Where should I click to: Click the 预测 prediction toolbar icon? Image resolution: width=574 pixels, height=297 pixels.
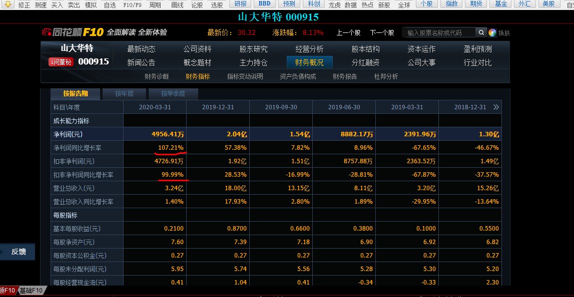pos(289,4)
